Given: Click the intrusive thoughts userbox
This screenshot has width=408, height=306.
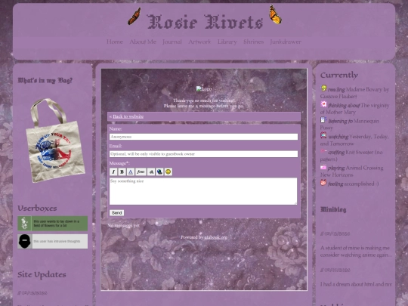Looking at the screenshot, I should [53, 241].
